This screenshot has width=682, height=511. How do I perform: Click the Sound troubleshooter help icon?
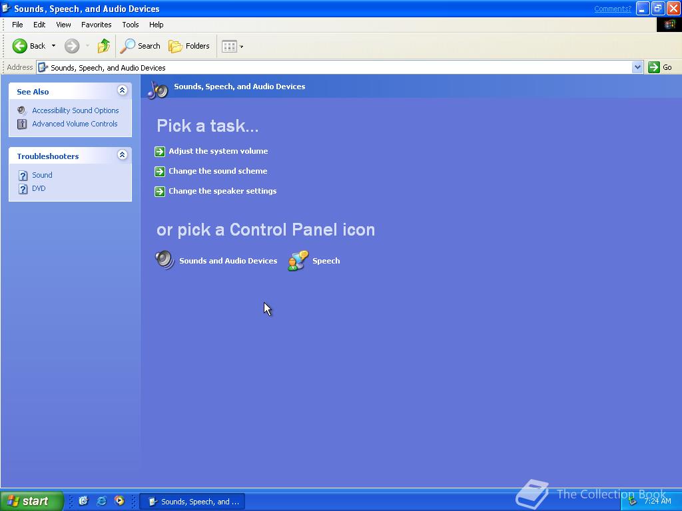pos(23,176)
